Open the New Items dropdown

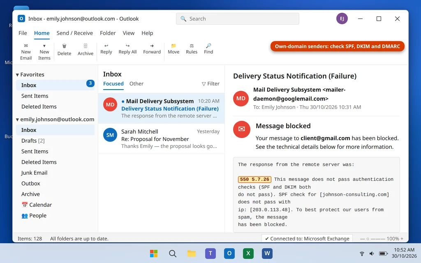pos(44,52)
